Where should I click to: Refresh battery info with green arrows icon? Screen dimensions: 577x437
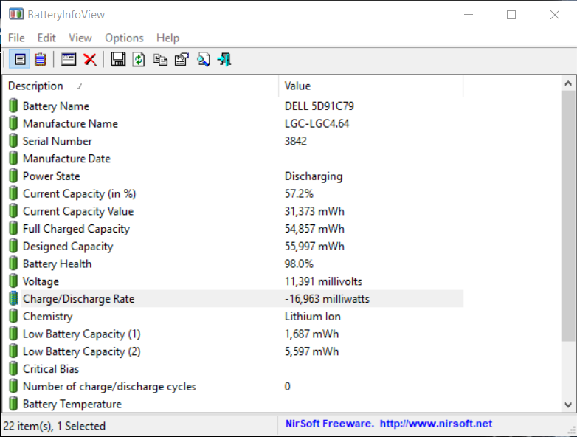point(139,59)
